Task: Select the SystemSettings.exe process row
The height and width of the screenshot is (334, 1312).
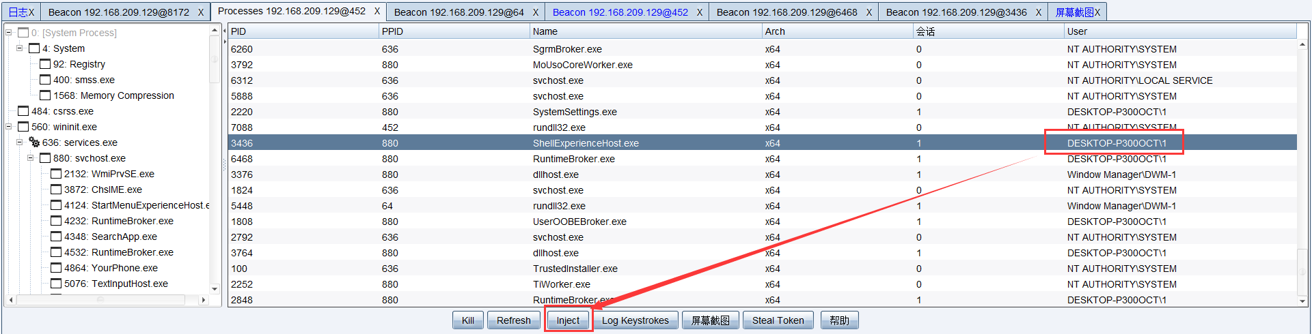Action: 762,112
